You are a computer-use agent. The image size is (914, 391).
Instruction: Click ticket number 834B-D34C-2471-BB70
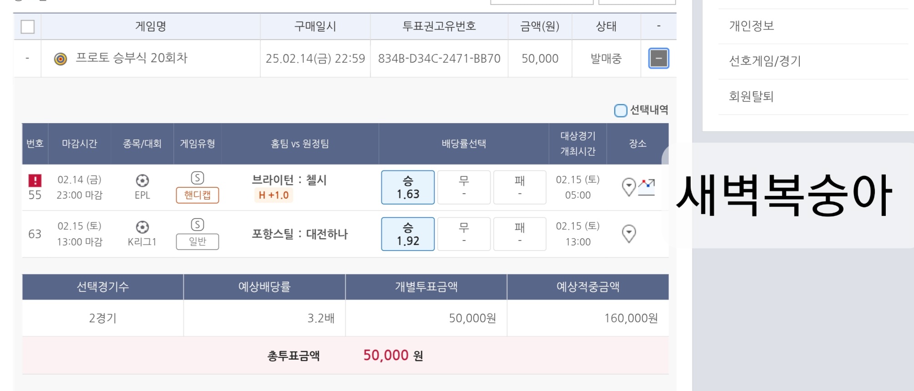[x=439, y=59]
